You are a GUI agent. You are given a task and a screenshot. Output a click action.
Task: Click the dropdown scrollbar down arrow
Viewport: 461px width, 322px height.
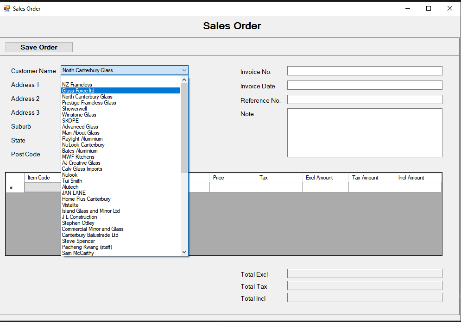184,252
